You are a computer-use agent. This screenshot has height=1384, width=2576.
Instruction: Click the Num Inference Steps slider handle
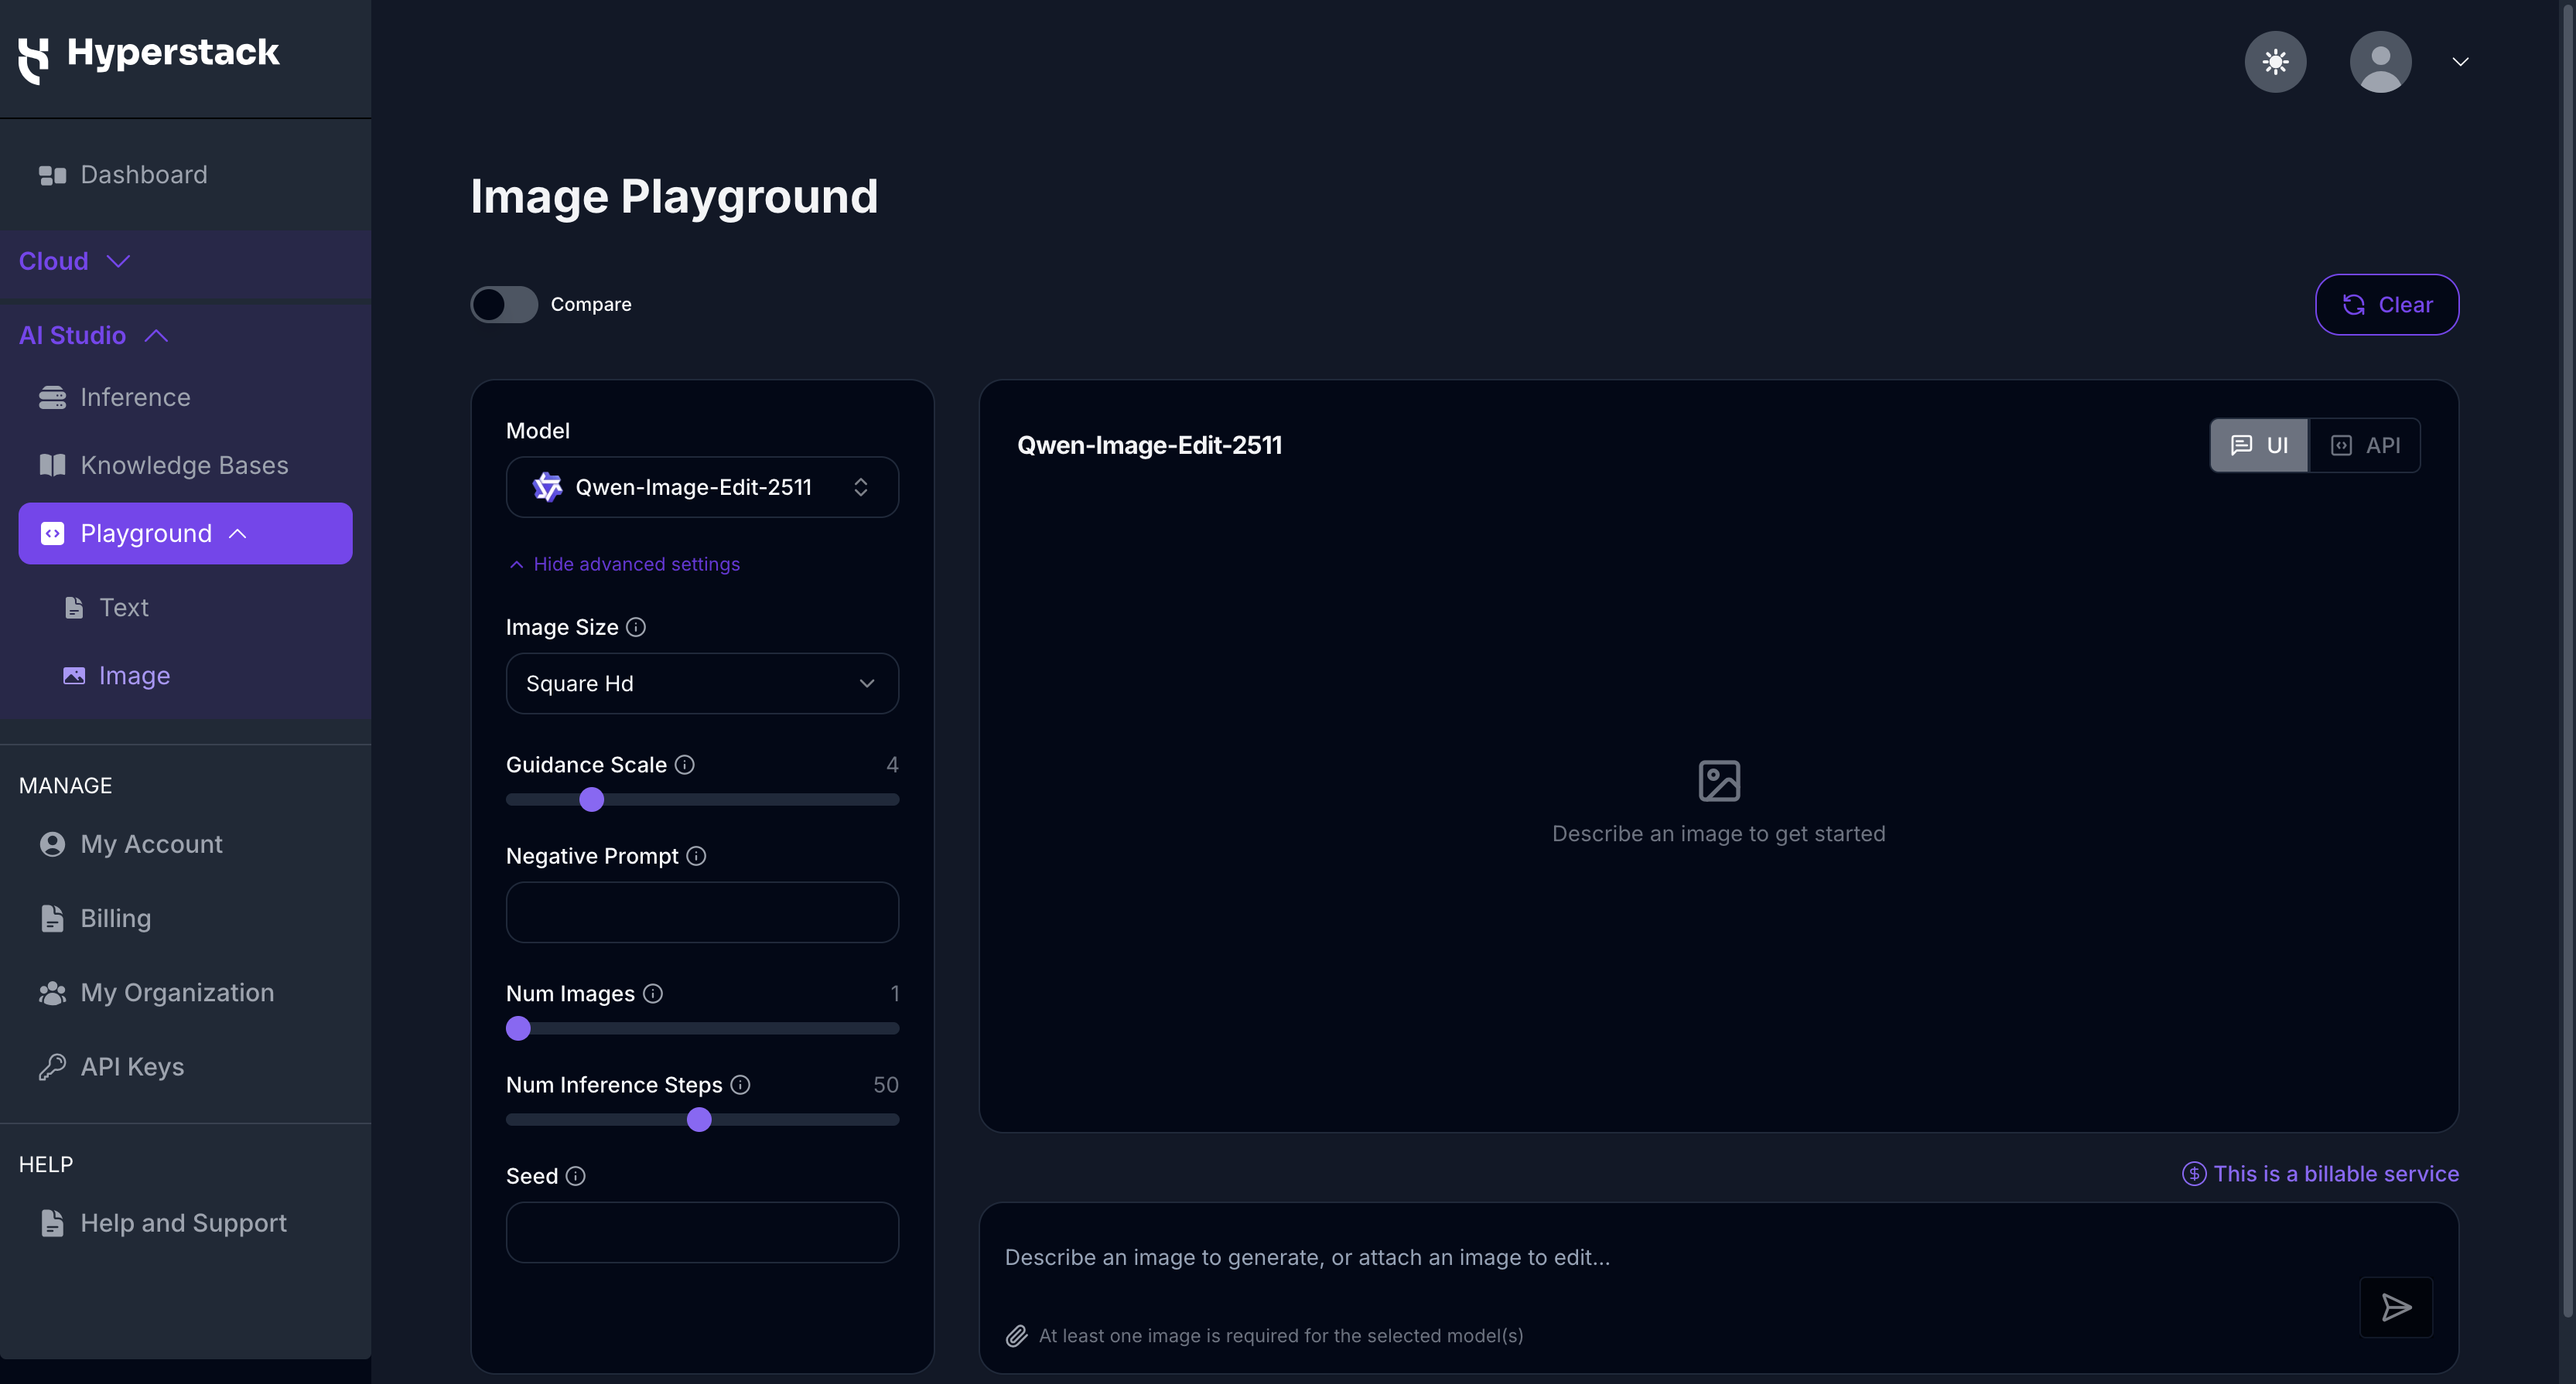[x=699, y=1120]
